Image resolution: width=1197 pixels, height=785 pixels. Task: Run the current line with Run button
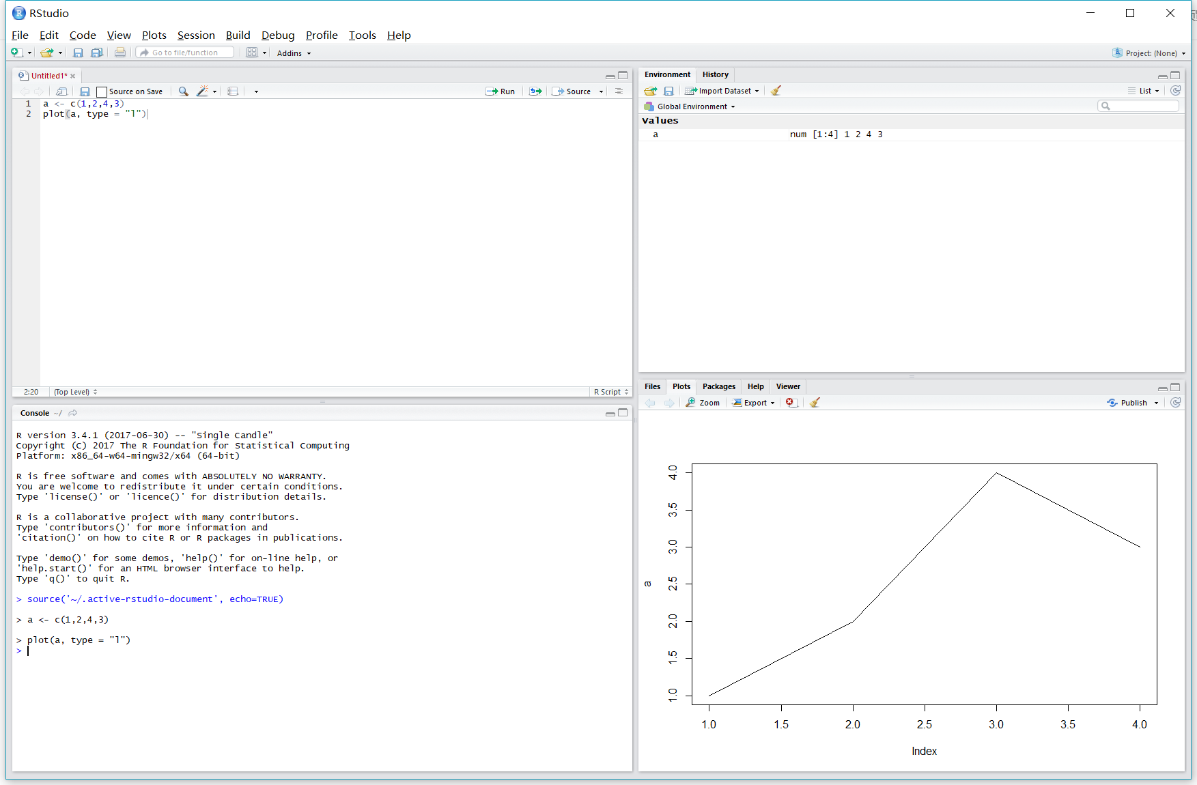500,91
